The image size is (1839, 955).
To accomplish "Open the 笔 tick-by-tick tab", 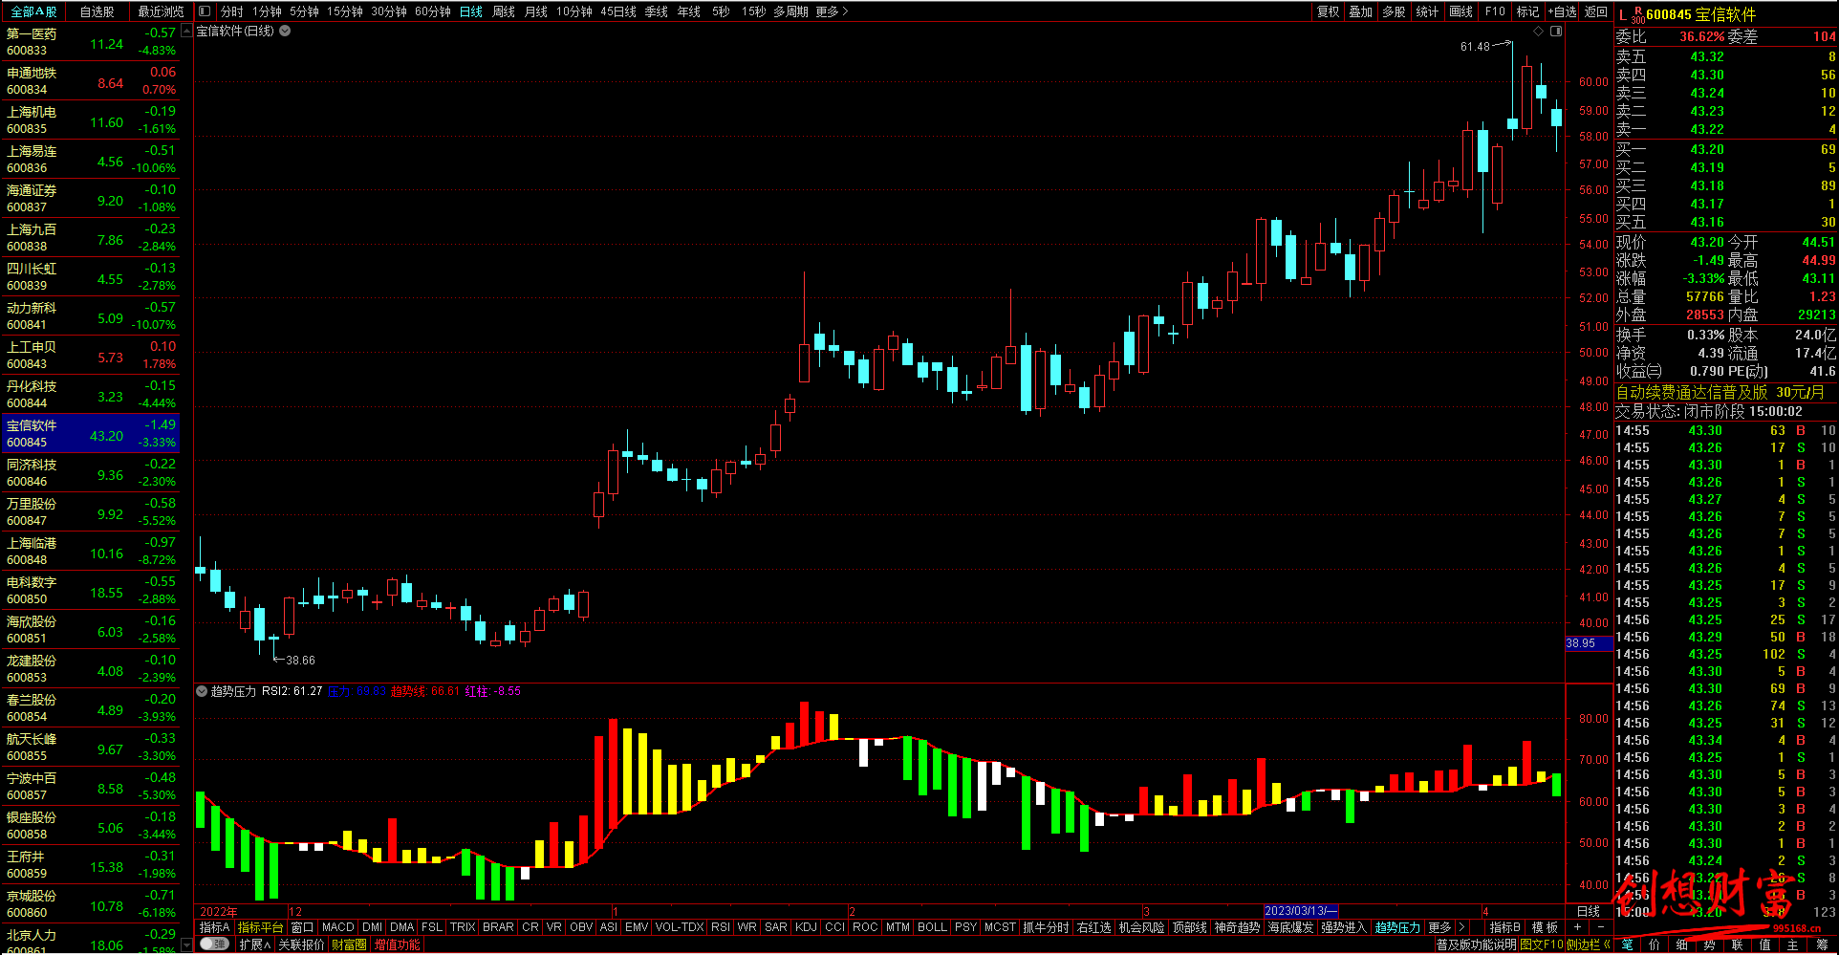I will coord(1627,944).
